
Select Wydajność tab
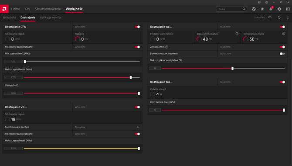tap(74, 9)
